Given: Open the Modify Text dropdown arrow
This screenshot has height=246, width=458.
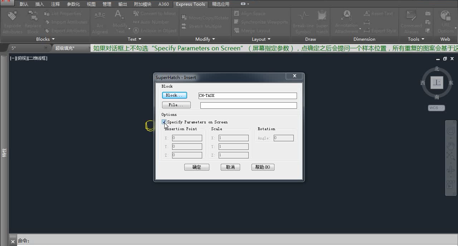Looking at the screenshot, I should (129, 29).
